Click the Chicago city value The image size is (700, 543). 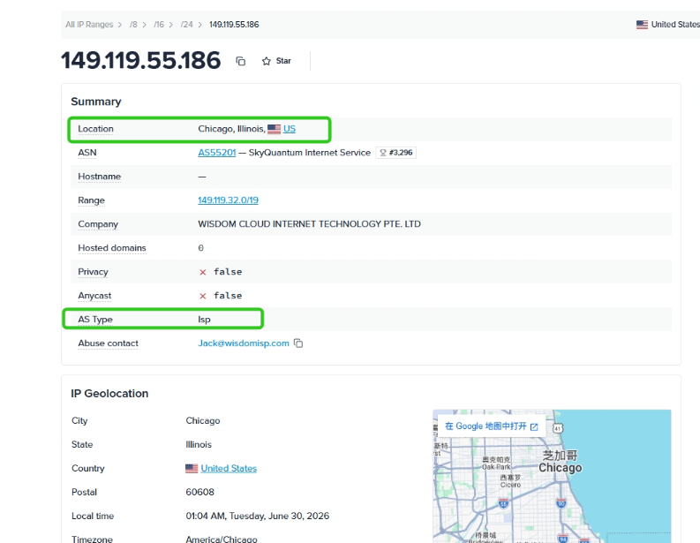[x=203, y=420]
